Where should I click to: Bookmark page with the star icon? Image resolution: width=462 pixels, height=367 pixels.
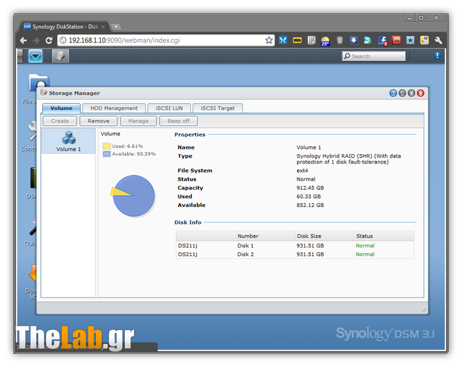point(269,40)
